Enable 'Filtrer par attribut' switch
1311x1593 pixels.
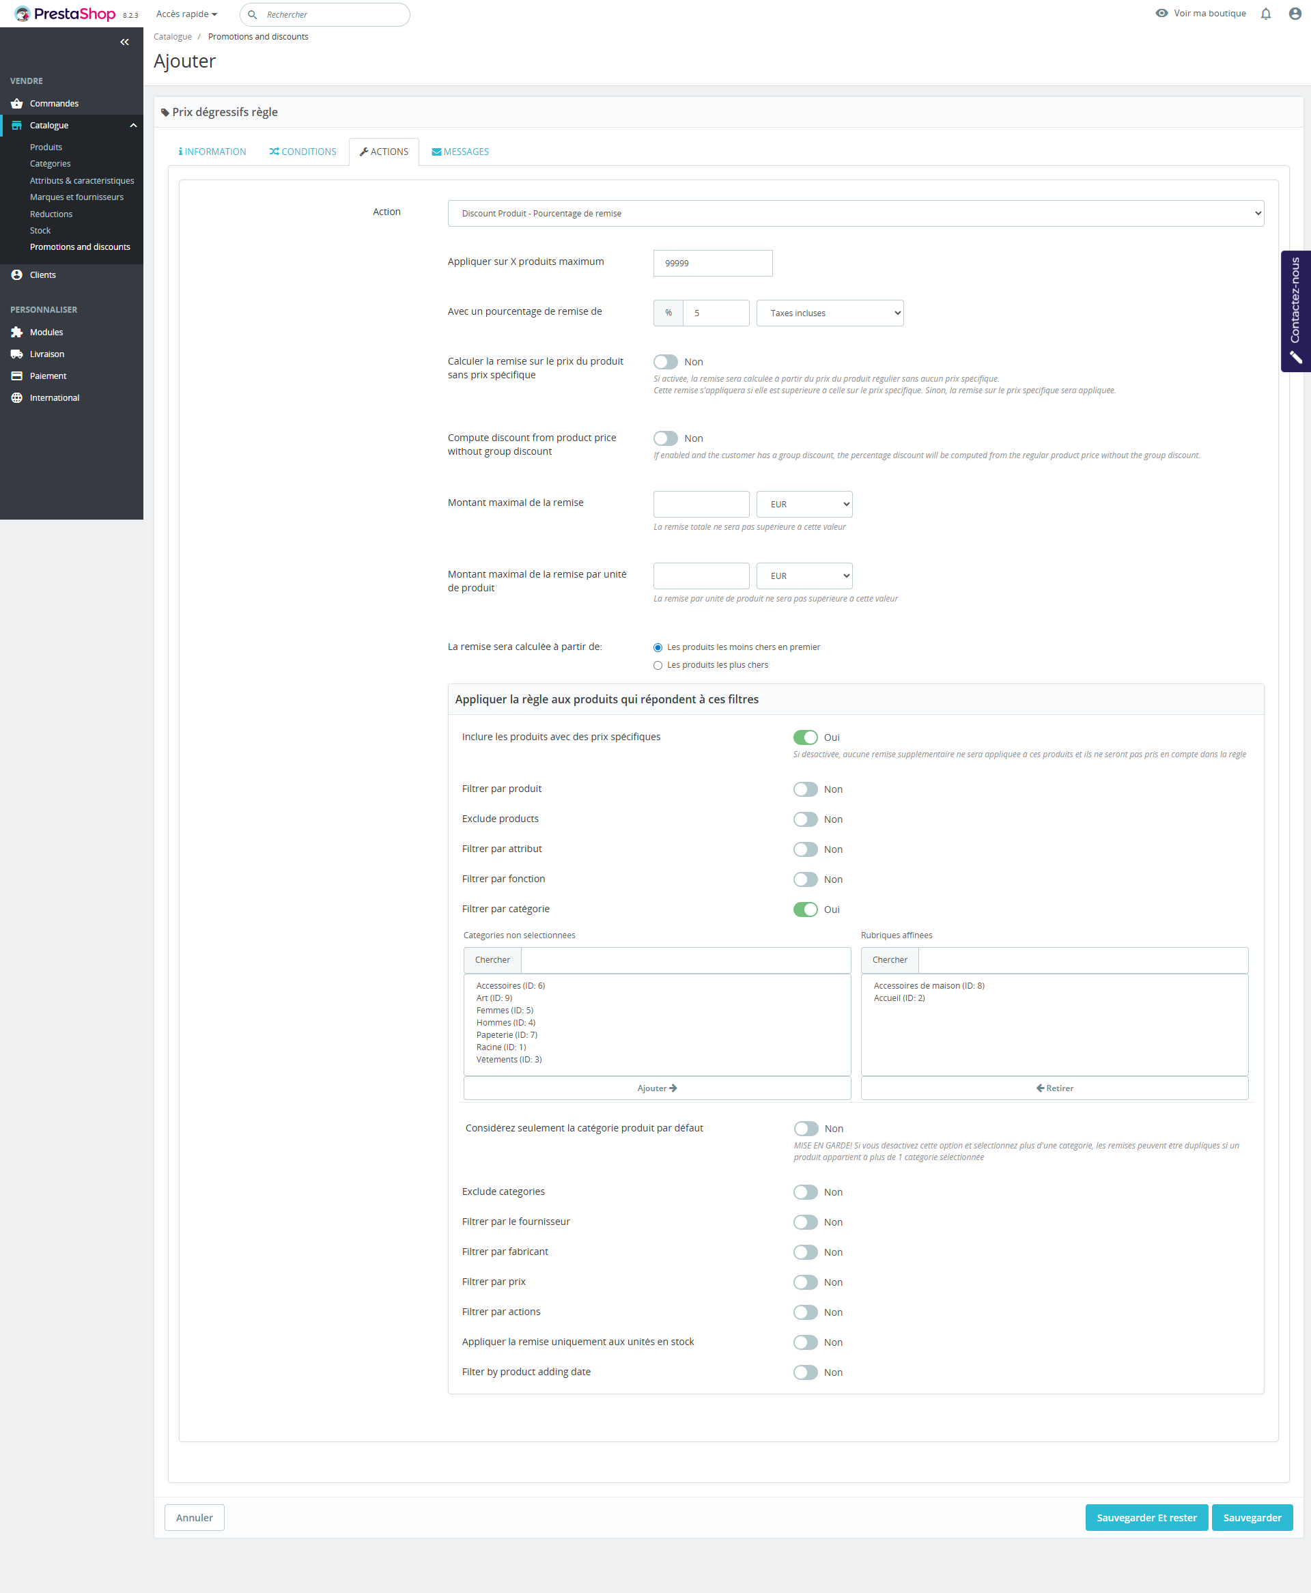[x=805, y=849]
